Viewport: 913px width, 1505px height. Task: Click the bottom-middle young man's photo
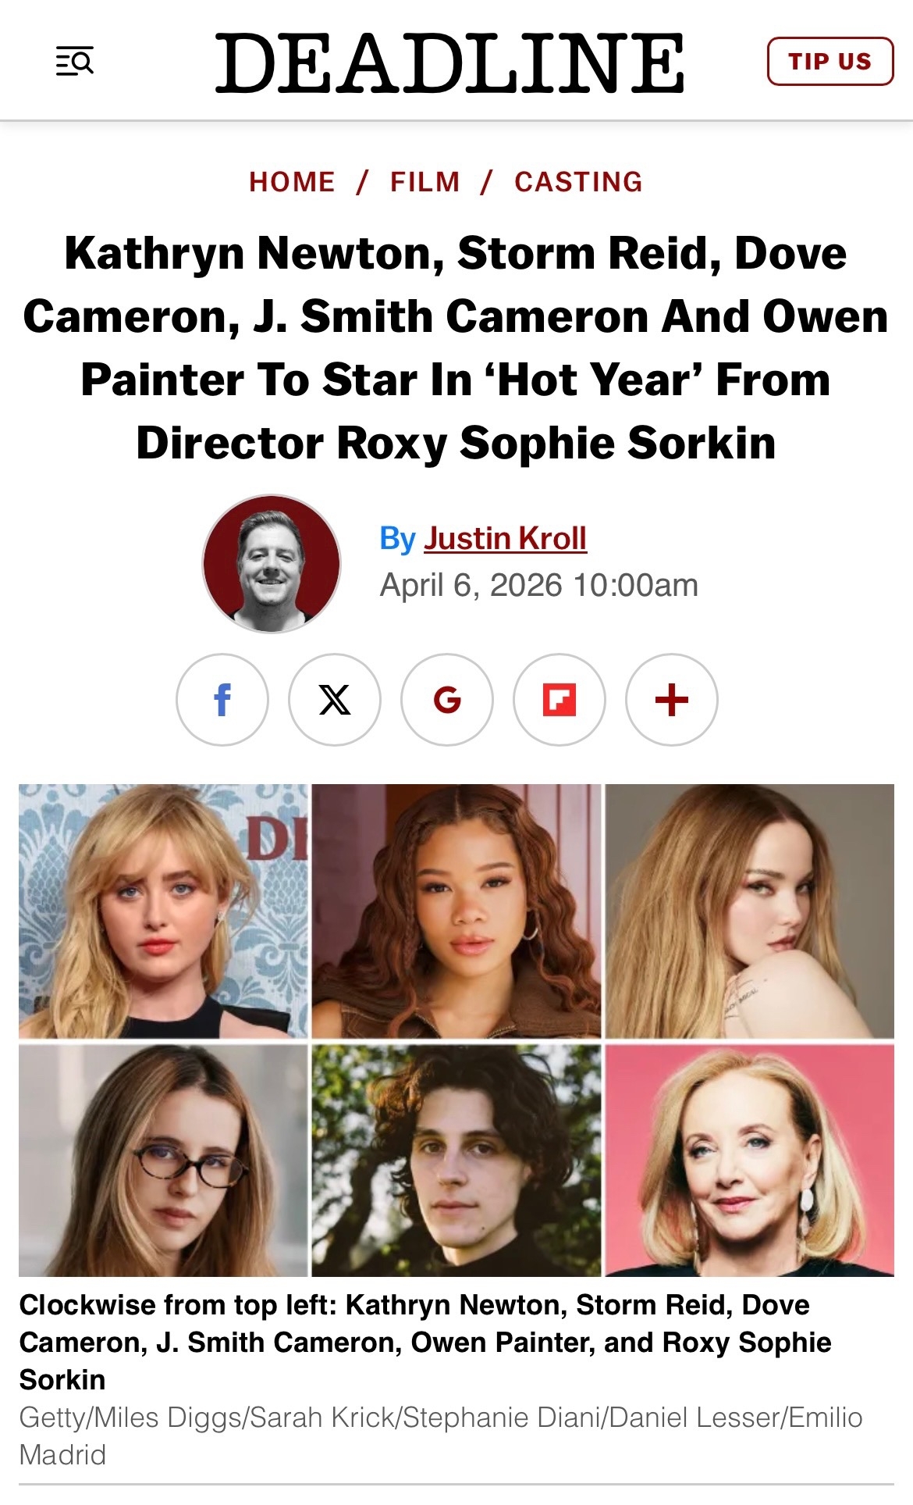[x=456, y=1161]
